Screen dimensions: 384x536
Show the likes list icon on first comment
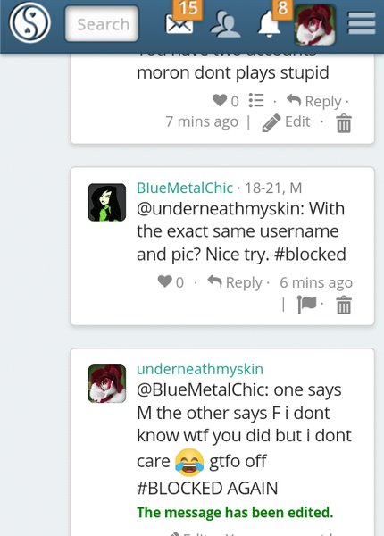[x=256, y=100]
